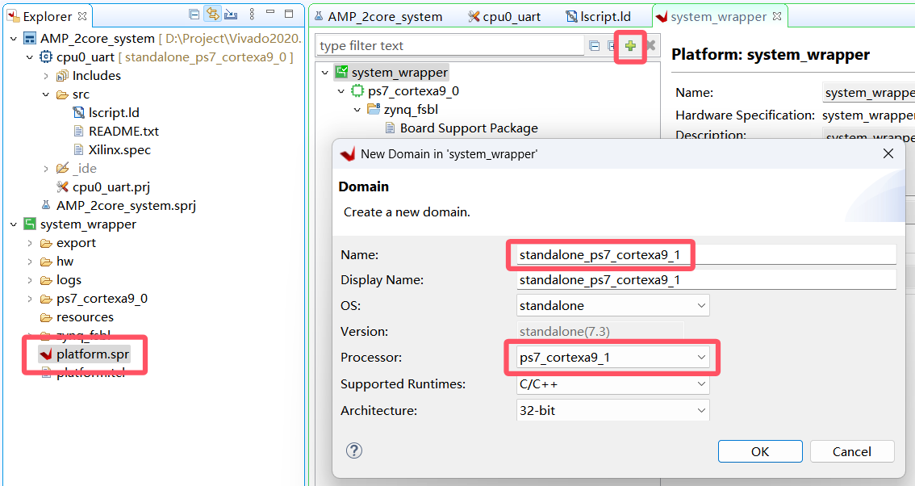Click Collapse All icon in Explorer toolbar
The width and height of the screenshot is (915, 486).
pos(194,14)
